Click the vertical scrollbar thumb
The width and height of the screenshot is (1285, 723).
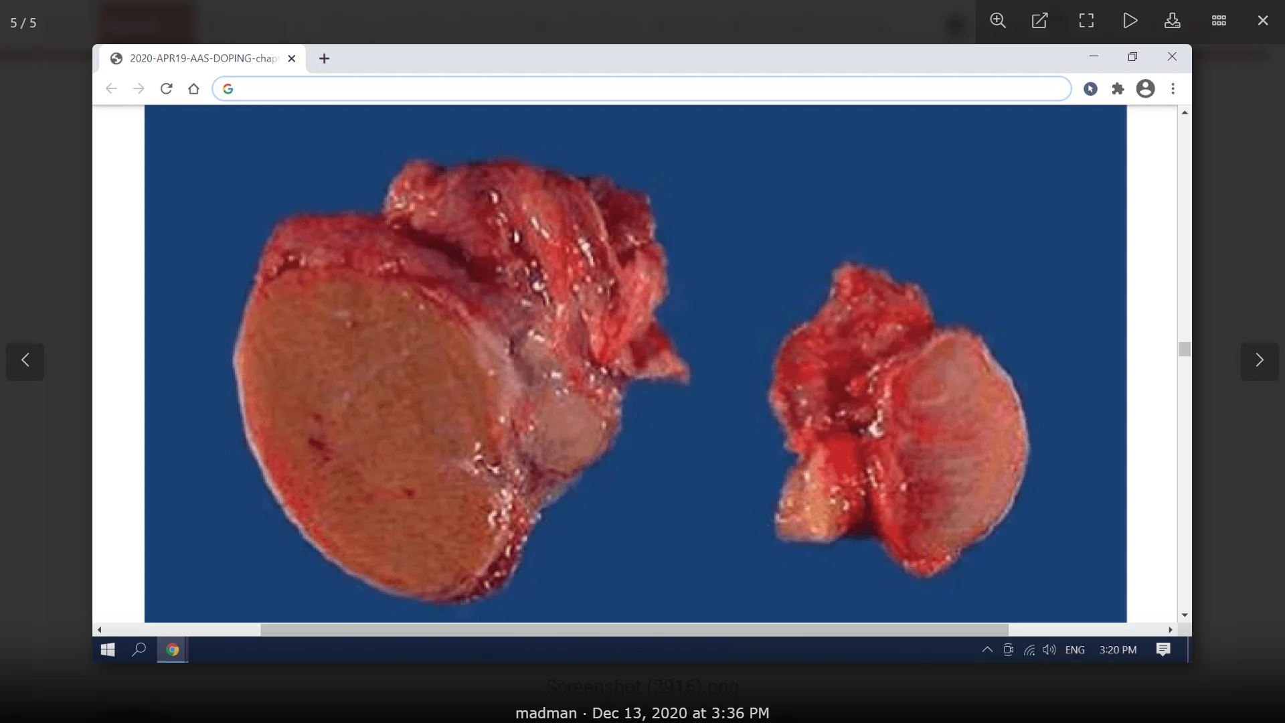(1185, 349)
